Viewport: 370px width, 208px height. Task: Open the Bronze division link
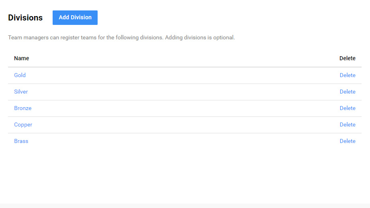point(22,108)
